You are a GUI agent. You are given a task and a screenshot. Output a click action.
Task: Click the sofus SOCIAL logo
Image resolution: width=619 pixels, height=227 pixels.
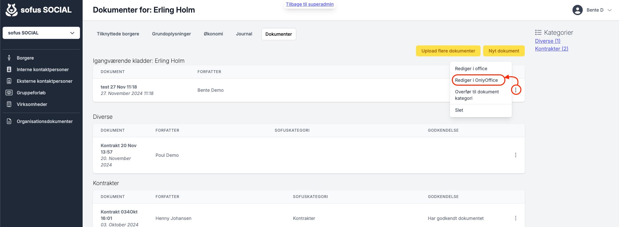[39, 10]
